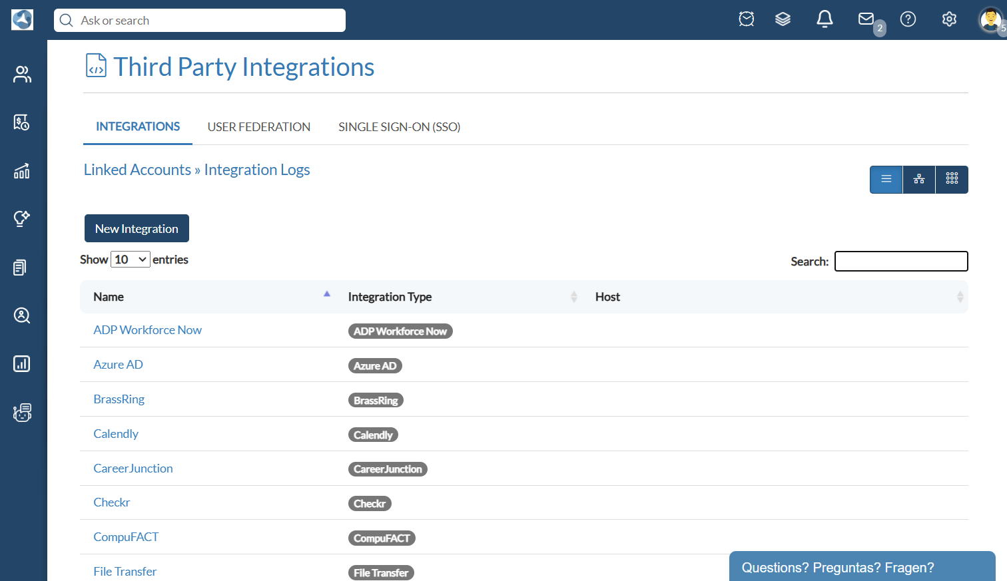The height and width of the screenshot is (581, 1007).
Task: Click the Third Party Integrations code file icon
Action: click(x=97, y=66)
